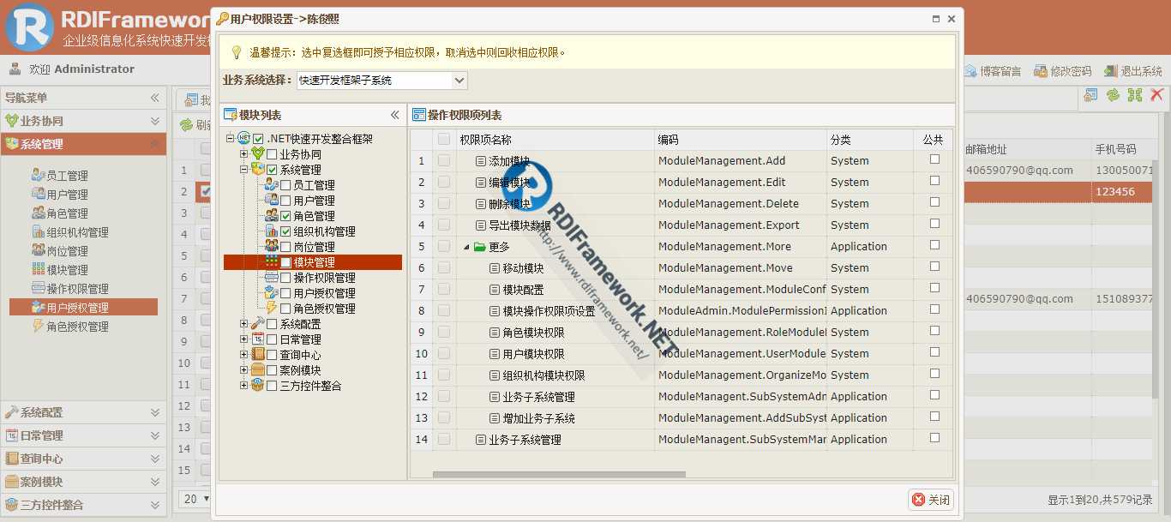This screenshot has width=1171, height=522.
Task: Tick the 员工管理 checkbox in the module tree
Action: pos(285,184)
